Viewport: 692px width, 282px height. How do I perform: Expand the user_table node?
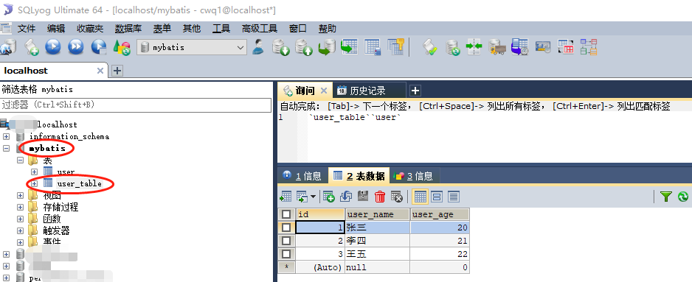[x=34, y=183]
